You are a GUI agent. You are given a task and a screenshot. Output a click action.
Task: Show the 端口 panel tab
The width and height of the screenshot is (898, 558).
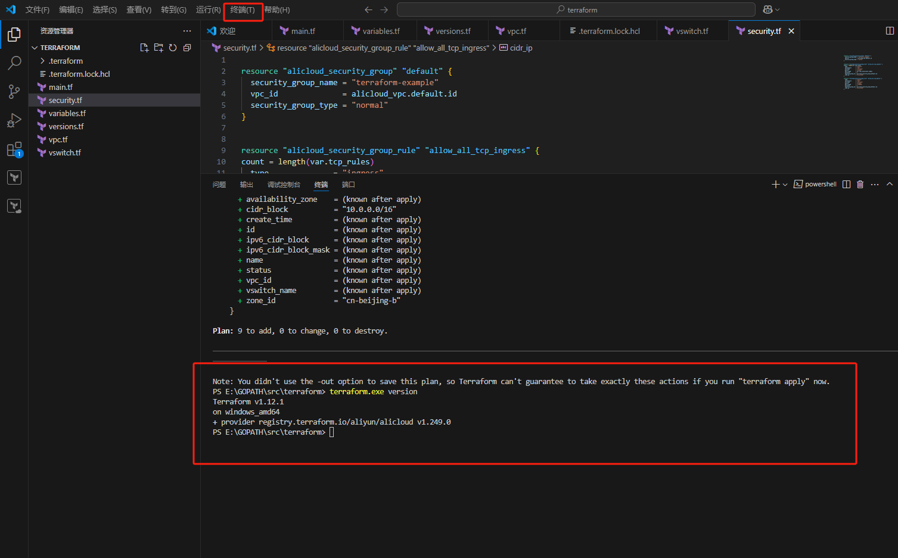tap(349, 185)
